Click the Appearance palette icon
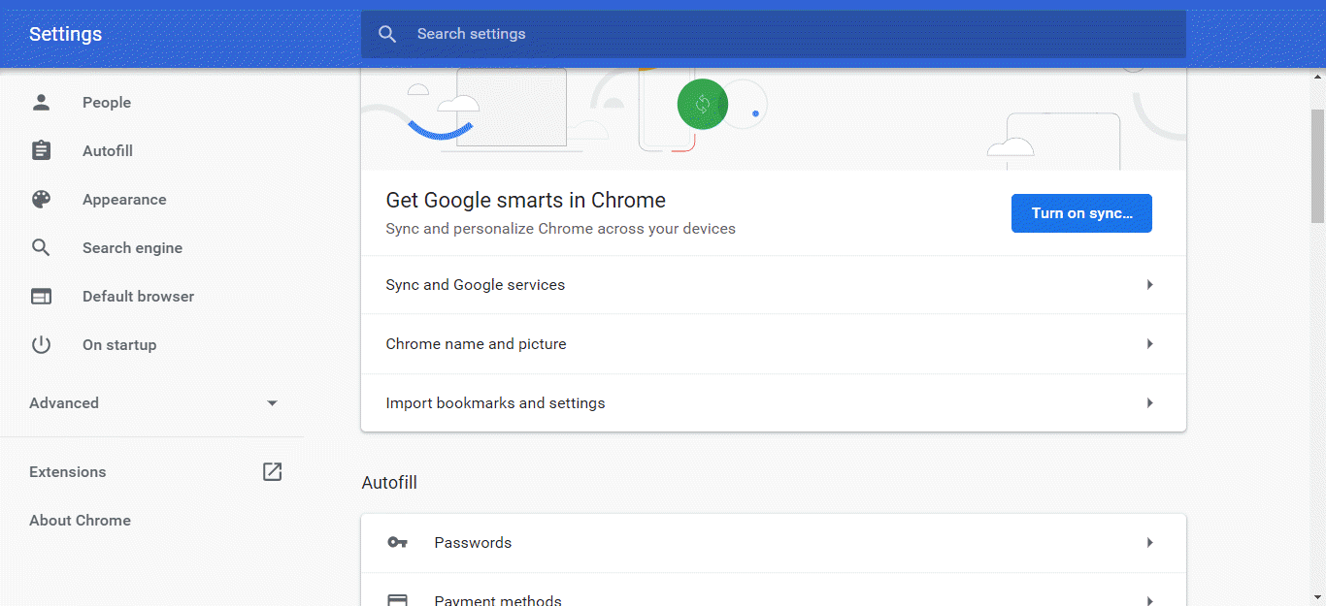The width and height of the screenshot is (1326, 606). (41, 199)
